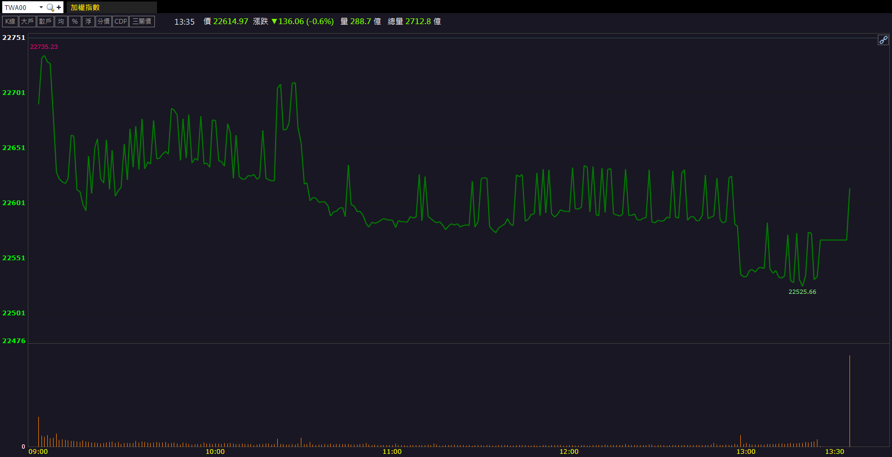Click the 22601 price axis label

tap(14, 203)
